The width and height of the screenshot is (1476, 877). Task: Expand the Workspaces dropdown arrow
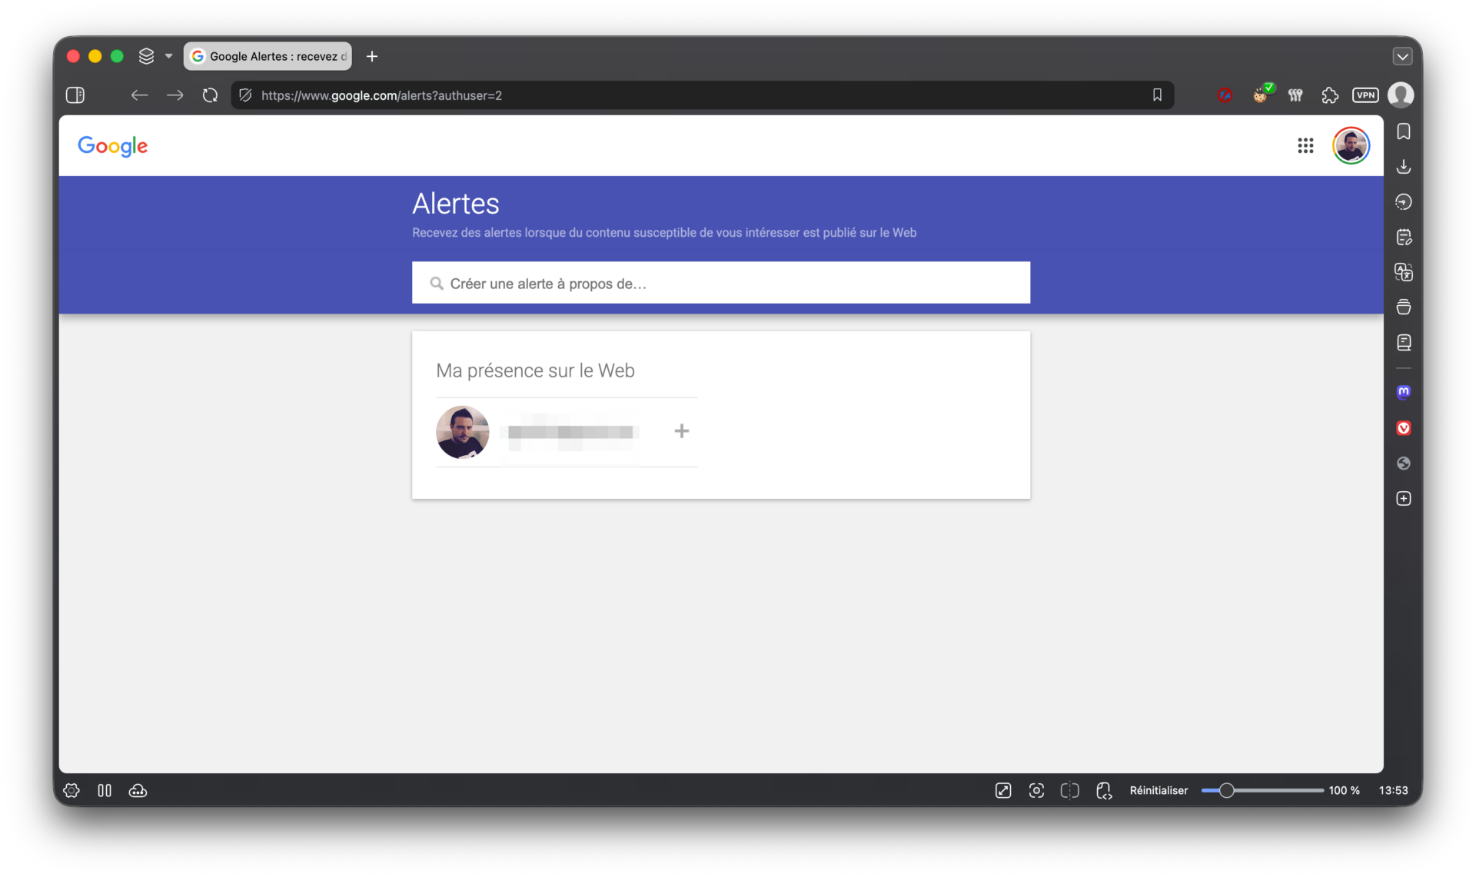coord(168,56)
